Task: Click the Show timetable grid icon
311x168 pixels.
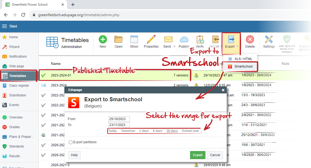Action: [134, 39]
